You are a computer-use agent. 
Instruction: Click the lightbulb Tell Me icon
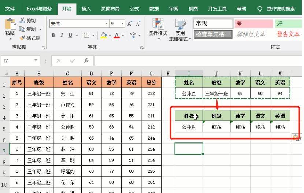(x=260, y=9)
